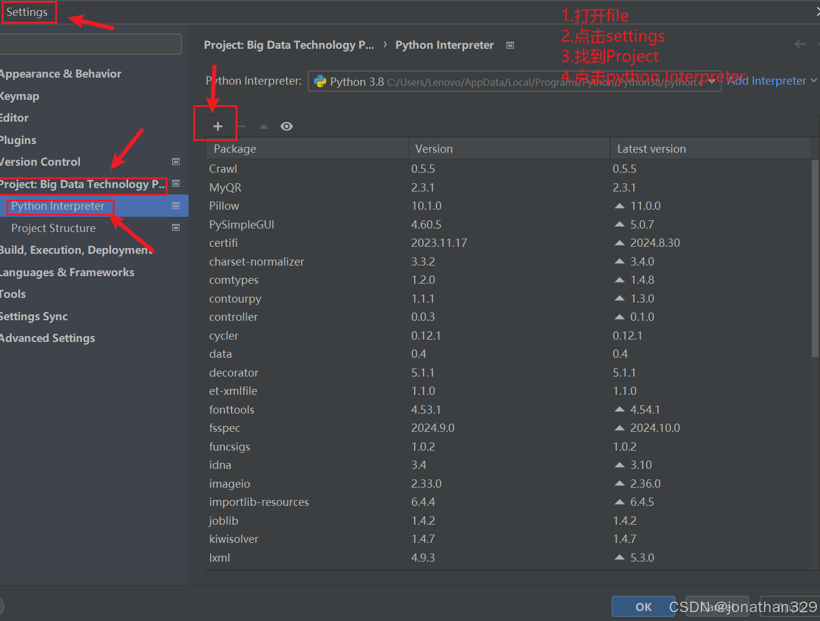Select the PySimpleGUI package row
This screenshot has height=621, width=820.
tap(509, 224)
